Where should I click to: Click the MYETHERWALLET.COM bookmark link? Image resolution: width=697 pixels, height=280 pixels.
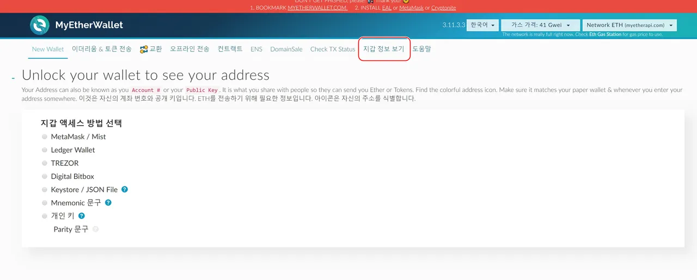pos(317,8)
